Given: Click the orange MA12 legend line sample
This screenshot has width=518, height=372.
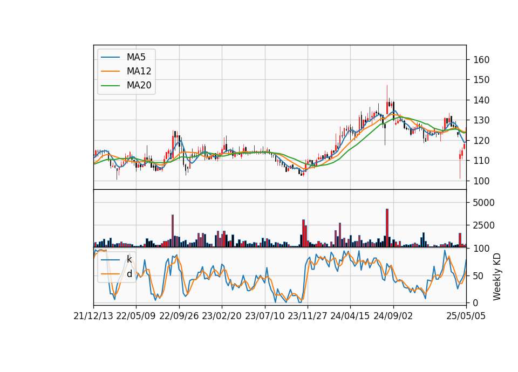Looking at the screenshot, I should click(x=110, y=71).
